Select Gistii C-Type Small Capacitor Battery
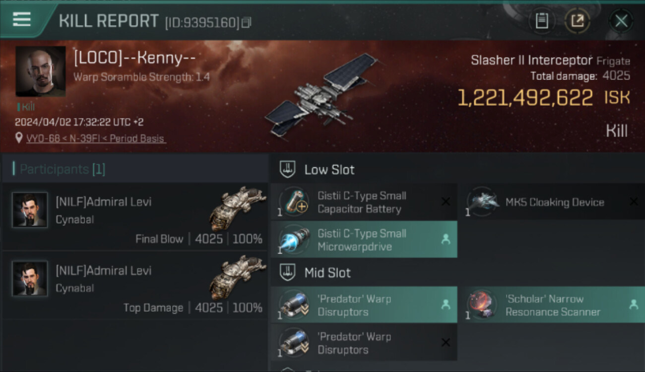Screen dimensions: 645x372 click(364, 202)
